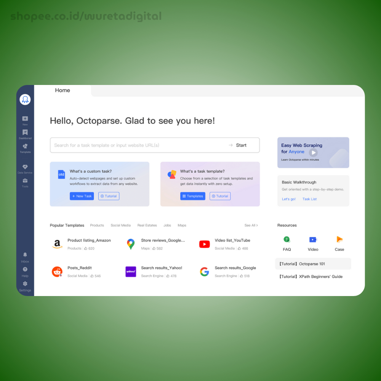Open Posts_Reddit template

point(80,268)
